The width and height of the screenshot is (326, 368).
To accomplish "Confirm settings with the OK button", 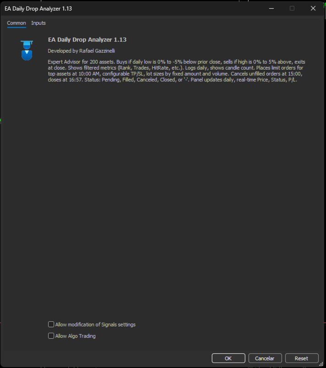I will (x=228, y=358).
